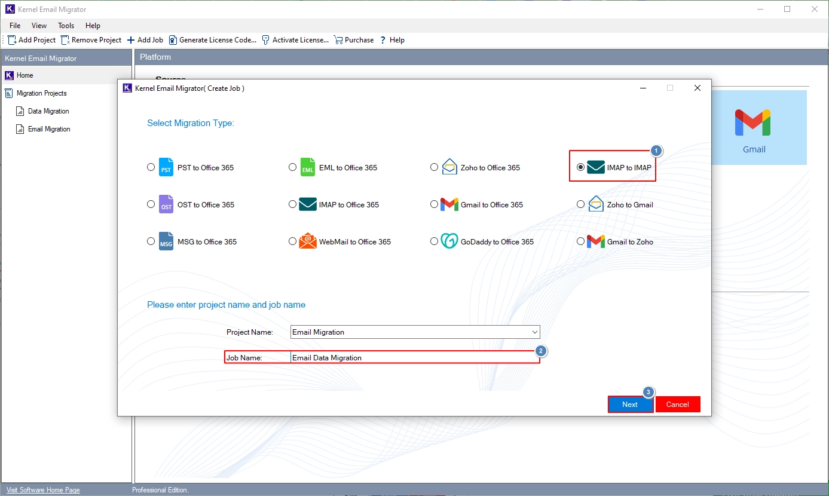Select the OST to Office 365 radio button

coord(151,204)
